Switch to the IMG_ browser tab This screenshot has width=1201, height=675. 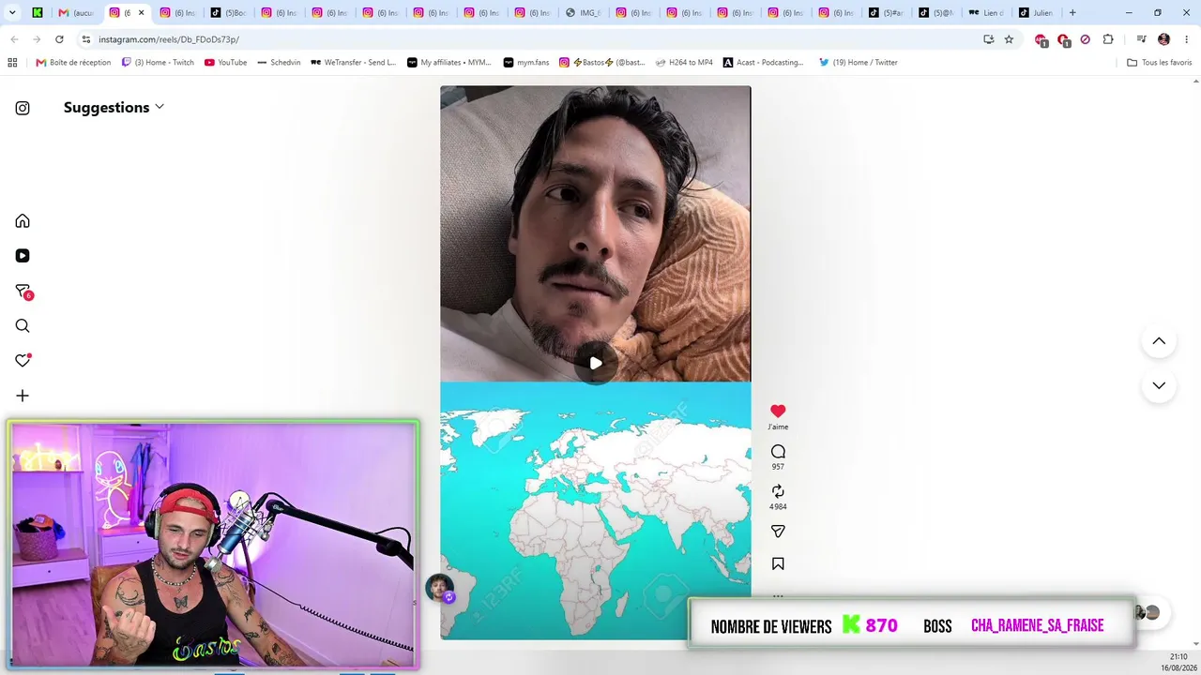pyautogui.click(x=583, y=13)
